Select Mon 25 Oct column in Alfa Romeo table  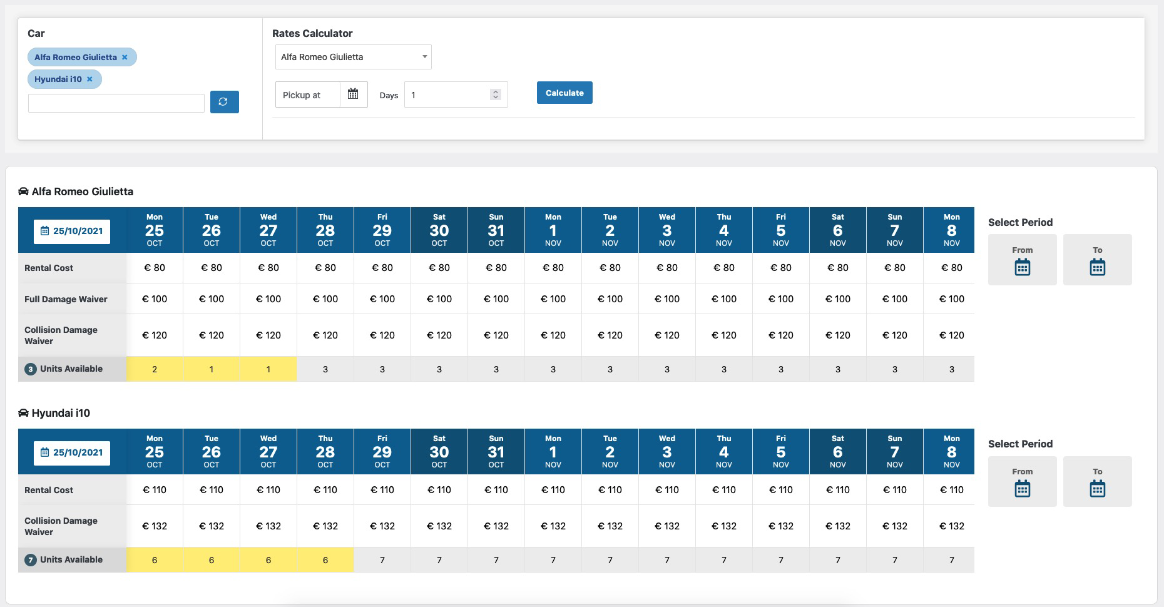coord(155,230)
